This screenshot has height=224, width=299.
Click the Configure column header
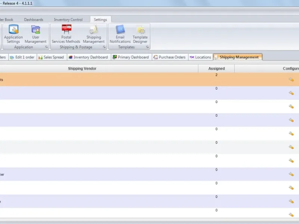click(291, 69)
